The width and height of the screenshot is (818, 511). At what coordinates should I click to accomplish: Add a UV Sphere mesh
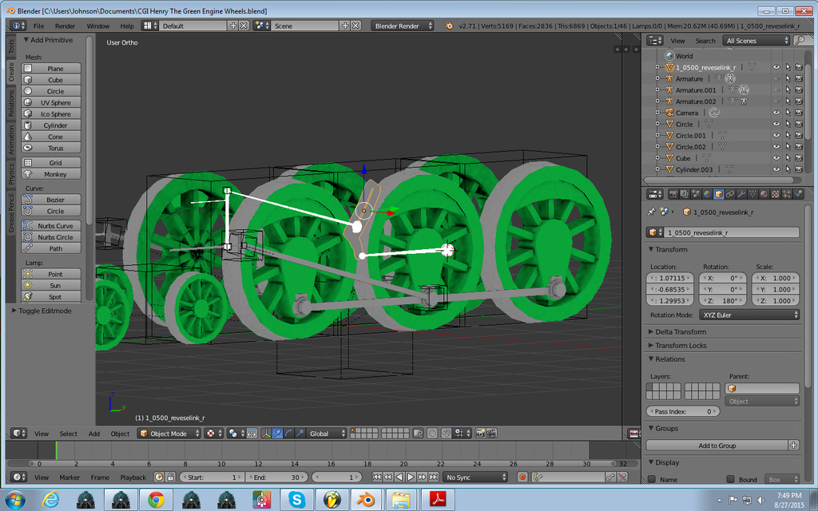click(x=51, y=103)
